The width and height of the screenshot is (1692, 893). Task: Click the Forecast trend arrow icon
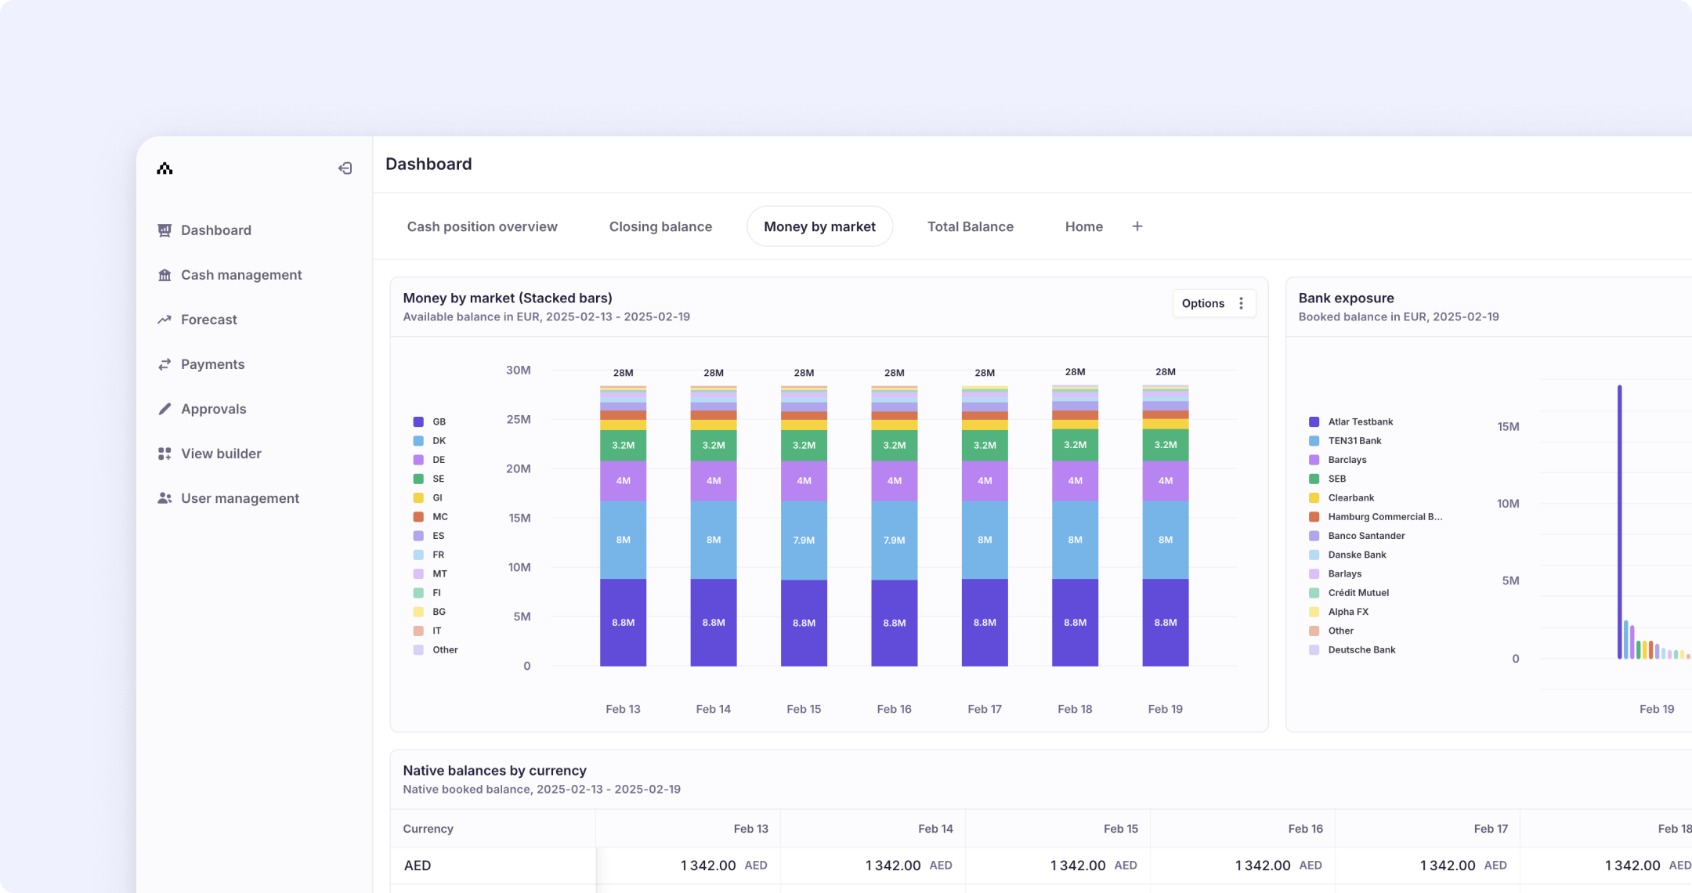[x=164, y=320]
